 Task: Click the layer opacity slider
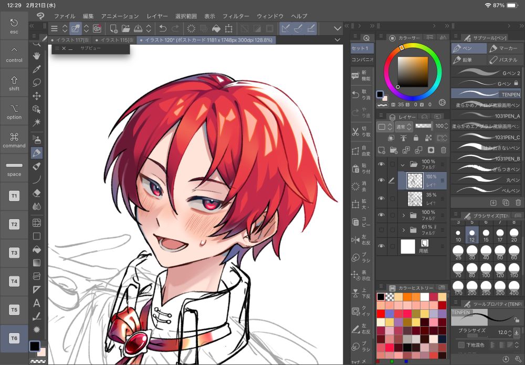(423, 126)
